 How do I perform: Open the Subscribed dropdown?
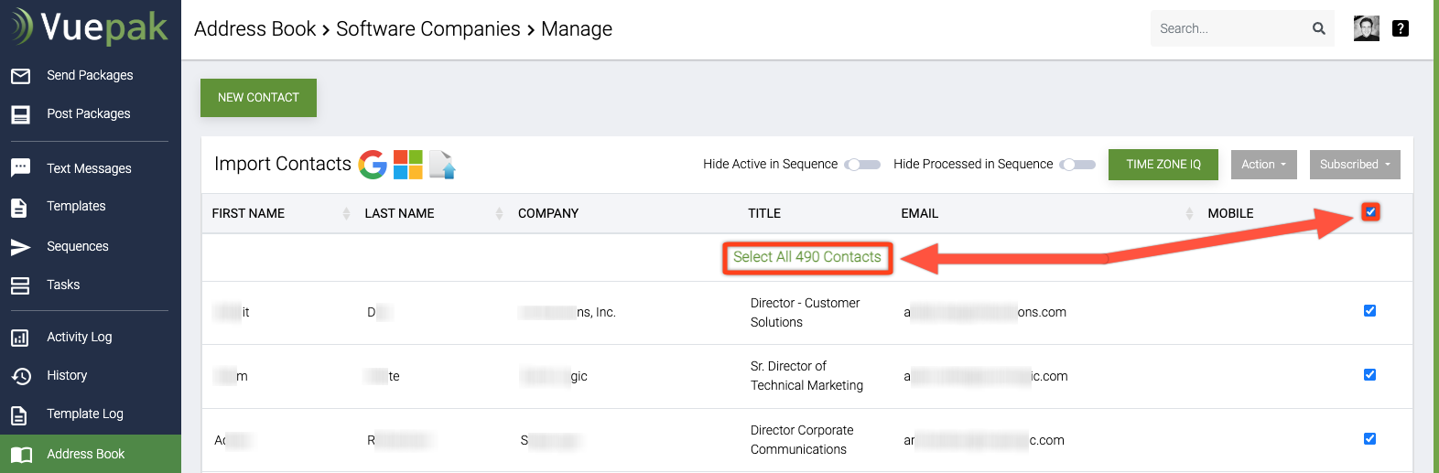1355,165
